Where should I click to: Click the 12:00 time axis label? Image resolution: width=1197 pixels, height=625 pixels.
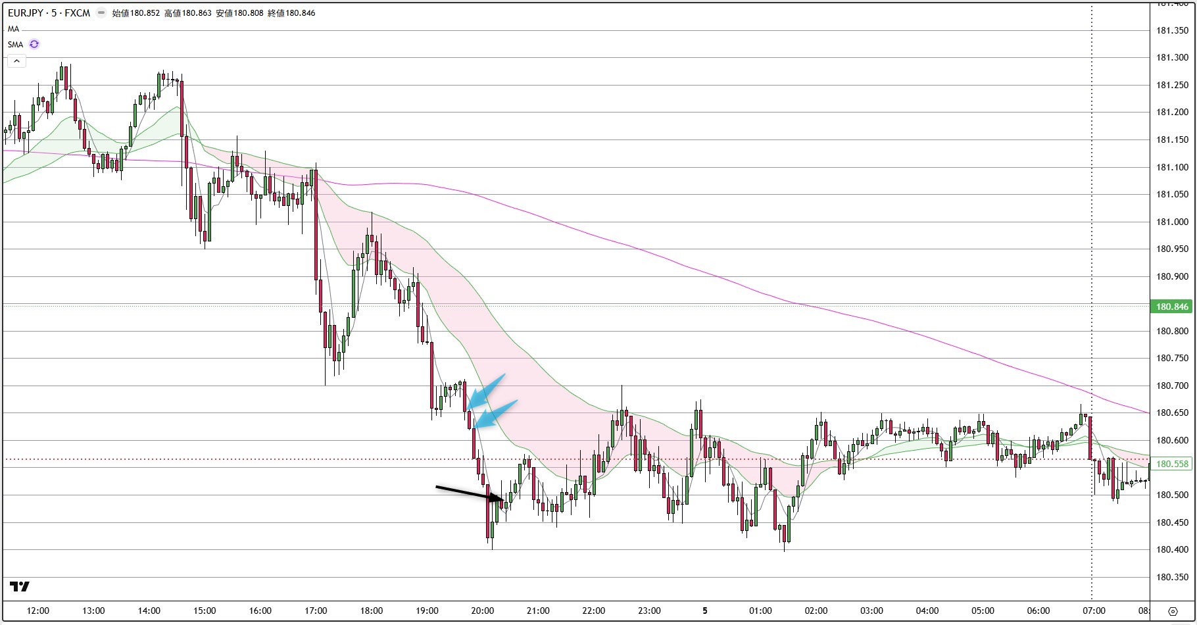[x=39, y=611]
